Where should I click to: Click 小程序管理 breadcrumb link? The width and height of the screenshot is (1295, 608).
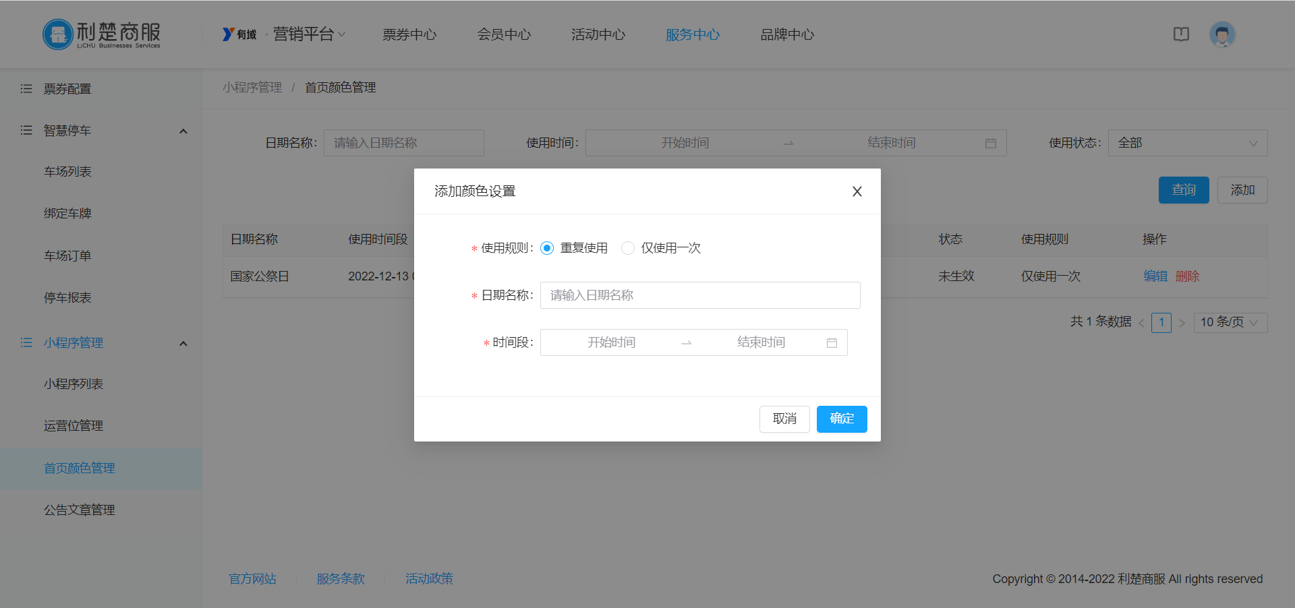252,88
